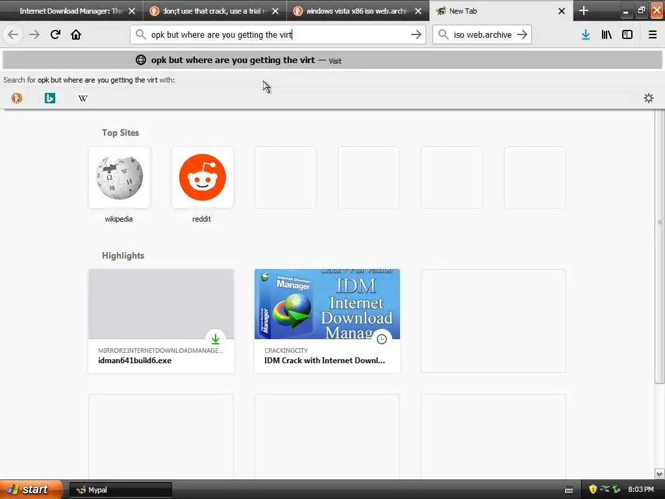Open the idman641build6.exe highlight card

(x=161, y=321)
